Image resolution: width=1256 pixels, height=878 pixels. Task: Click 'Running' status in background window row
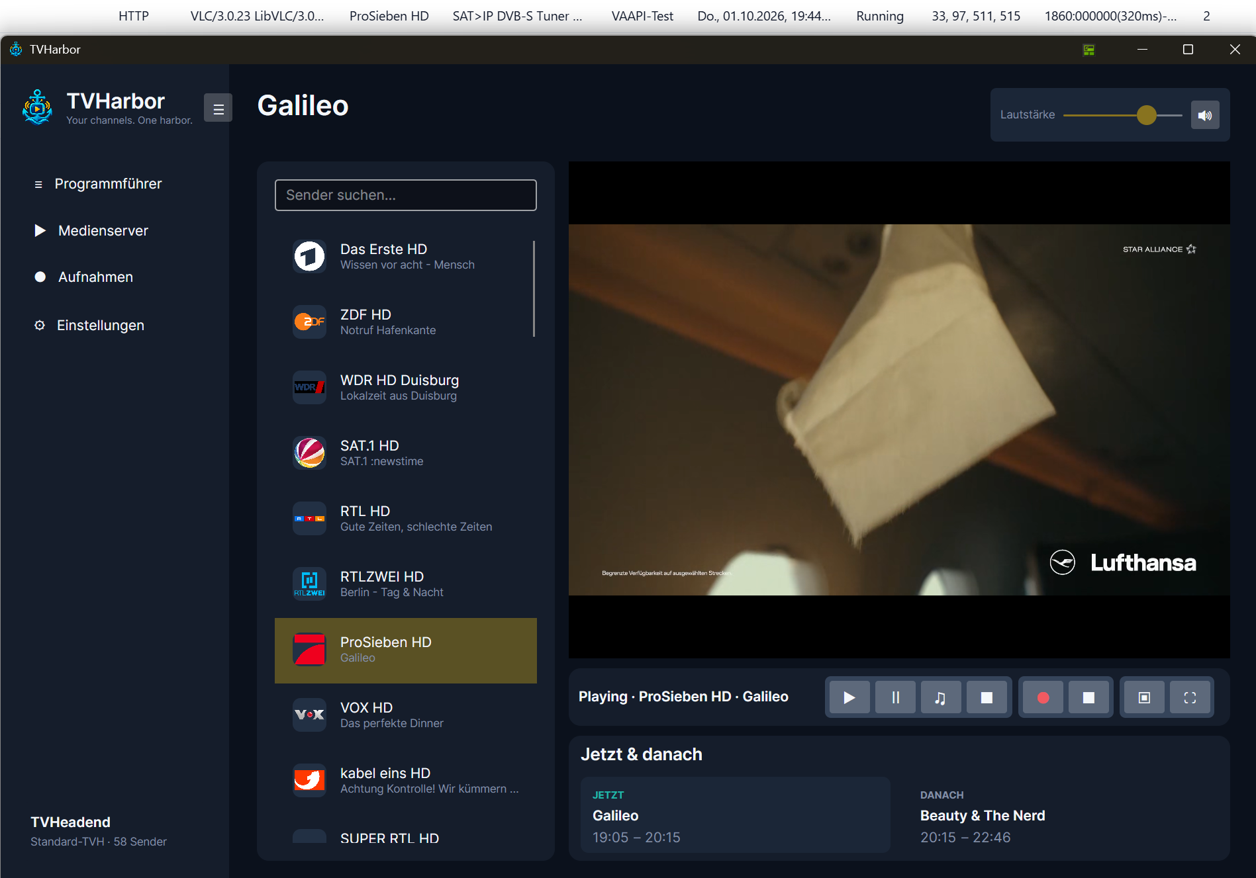[880, 16]
